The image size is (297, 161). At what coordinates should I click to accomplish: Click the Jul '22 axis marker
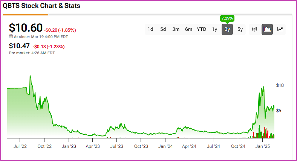point(20,146)
